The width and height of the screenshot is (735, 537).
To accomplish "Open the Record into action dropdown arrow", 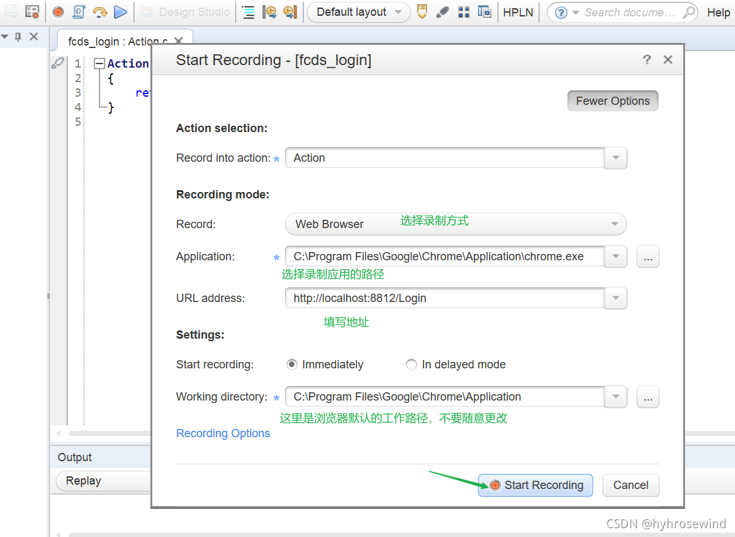I will point(616,158).
